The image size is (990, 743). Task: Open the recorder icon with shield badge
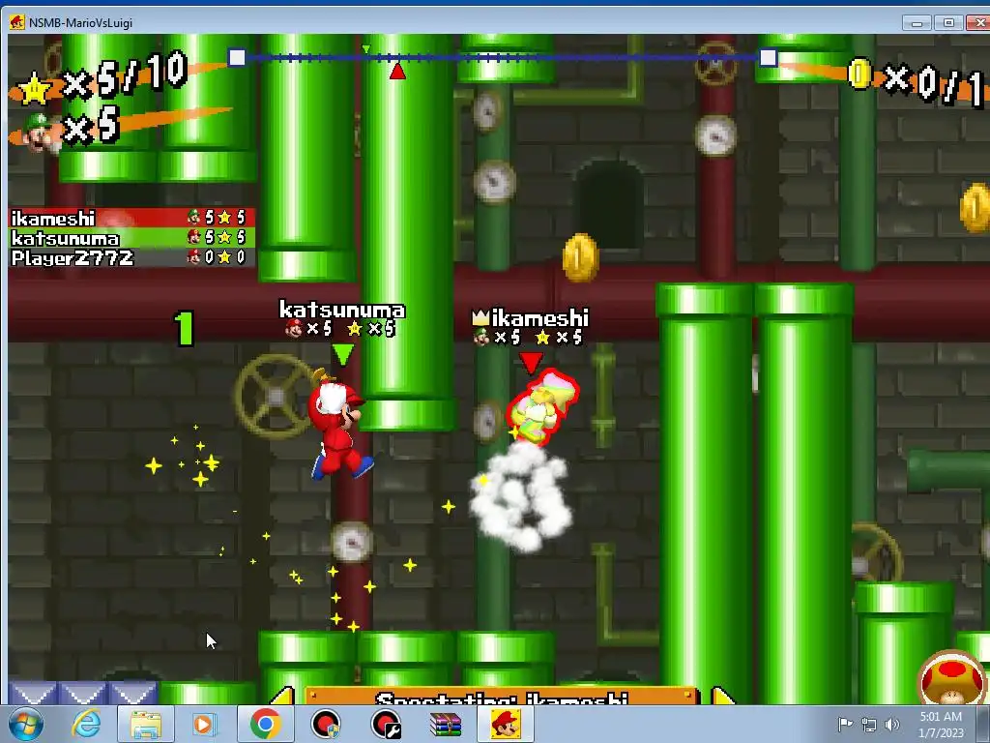point(326,724)
